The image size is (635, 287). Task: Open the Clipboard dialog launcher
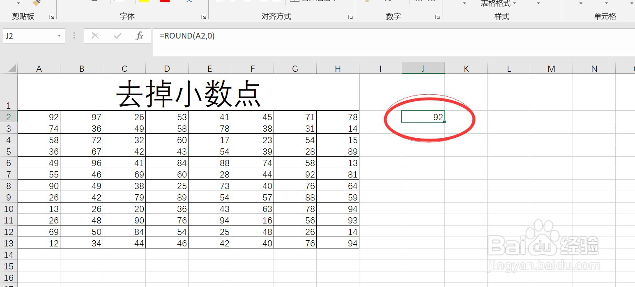(x=52, y=16)
